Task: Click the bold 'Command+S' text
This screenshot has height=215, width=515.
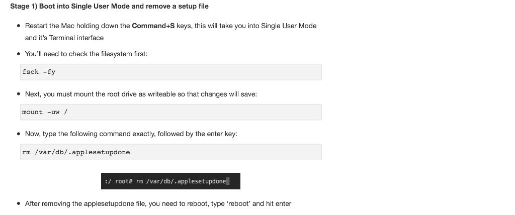Action: pyautogui.click(x=153, y=26)
